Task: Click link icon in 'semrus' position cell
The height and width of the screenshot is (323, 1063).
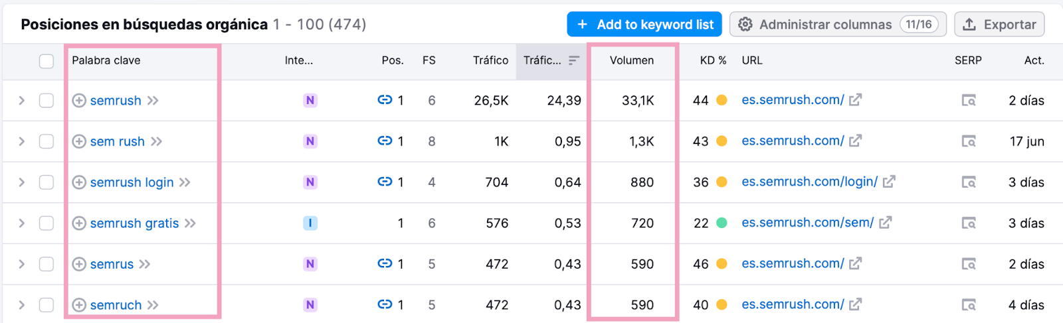Action: 385,264
